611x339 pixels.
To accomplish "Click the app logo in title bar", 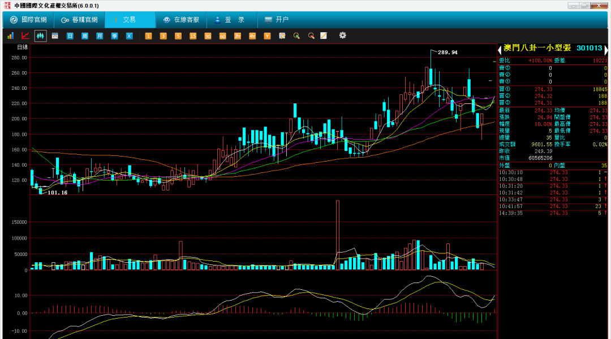I will pyautogui.click(x=7, y=6).
